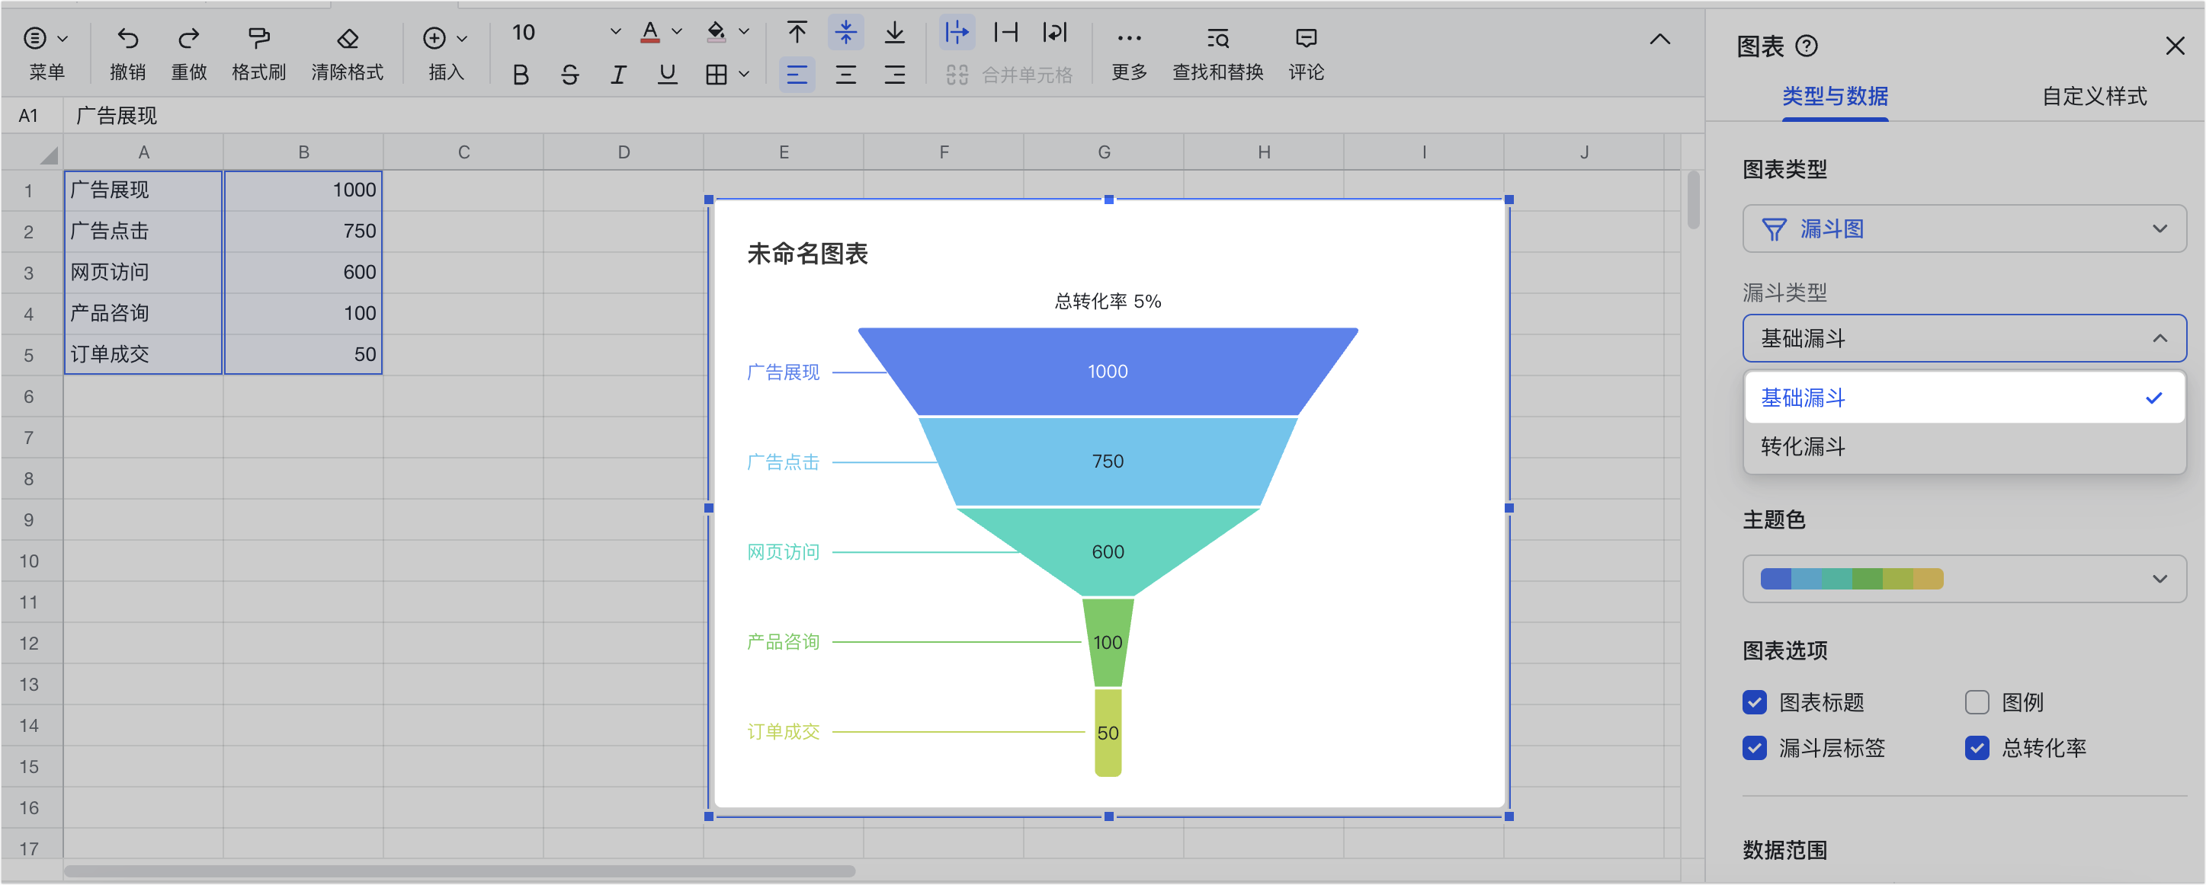Select 转化漏斗 from the funnel type list
The image size is (2206, 885).
[1803, 447]
